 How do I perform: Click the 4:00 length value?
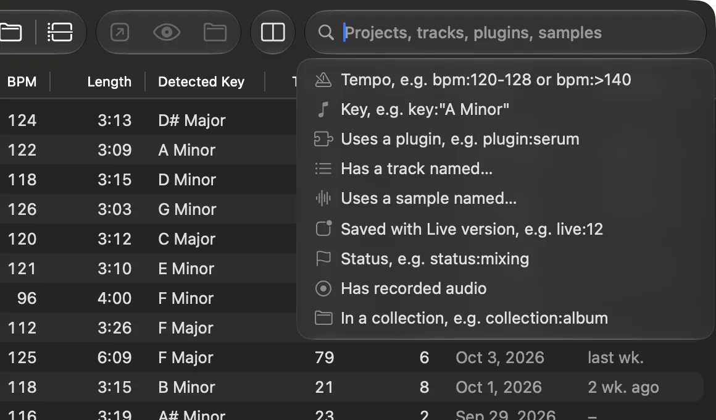point(114,298)
